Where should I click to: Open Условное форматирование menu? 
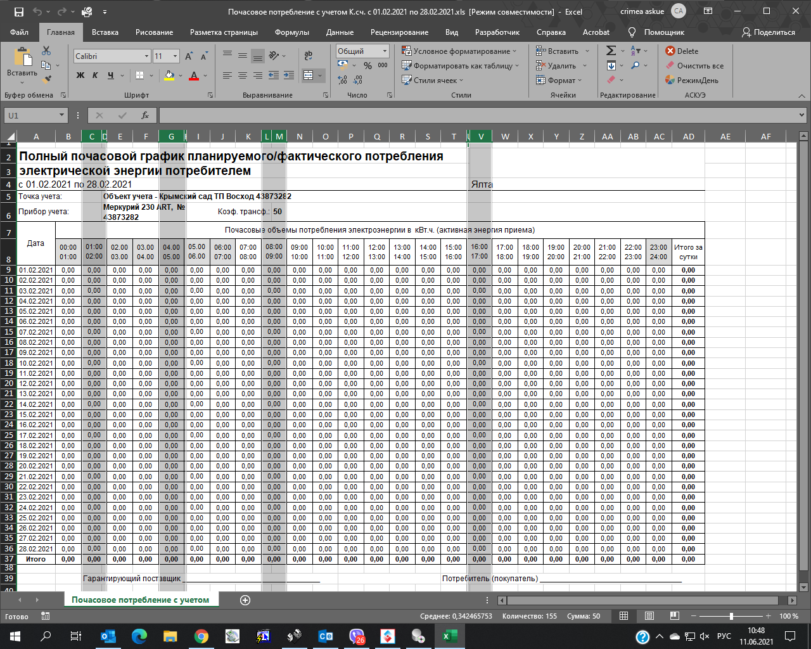pyautogui.click(x=459, y=51)
